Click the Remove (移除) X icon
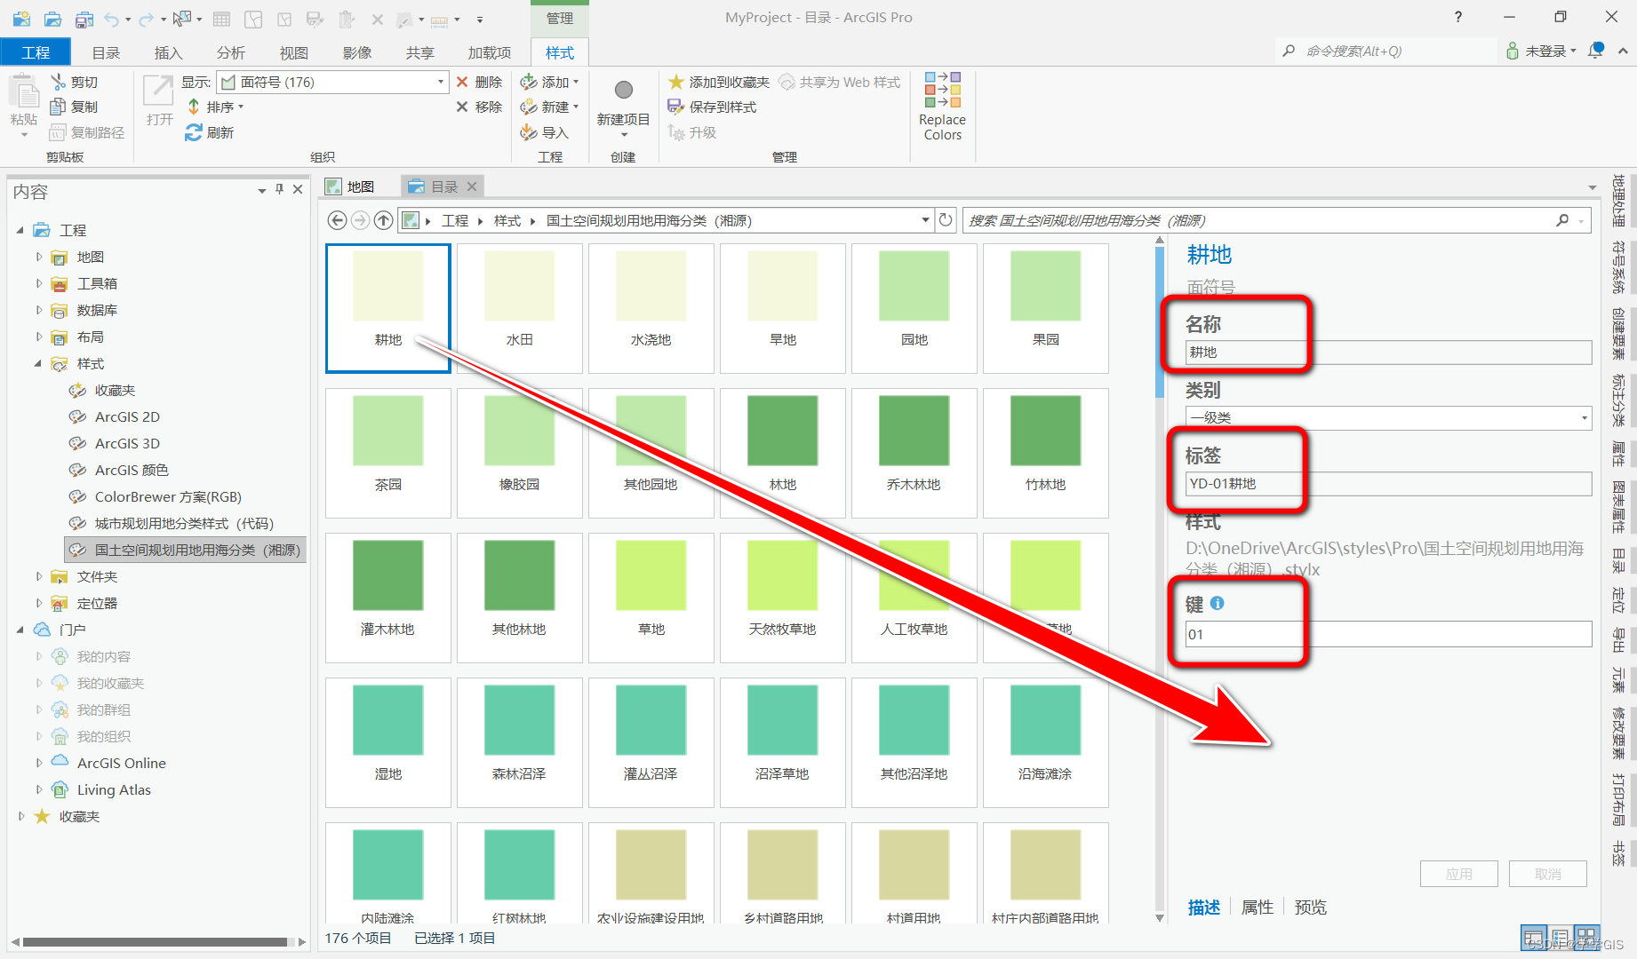Image resolution: width=1637 pixels, height=959 pixels. (x=462, y=107)
